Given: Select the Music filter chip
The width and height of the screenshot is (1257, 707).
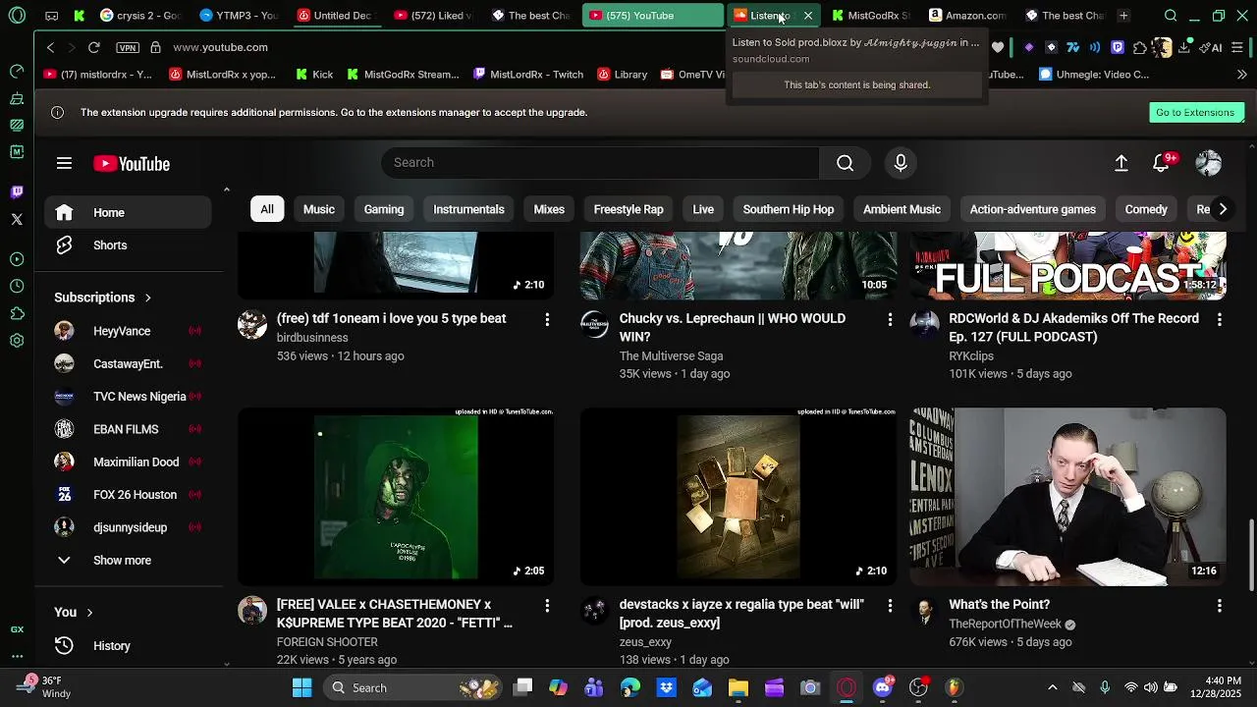Looking at the screenshot, I should (x=319, y=209).
